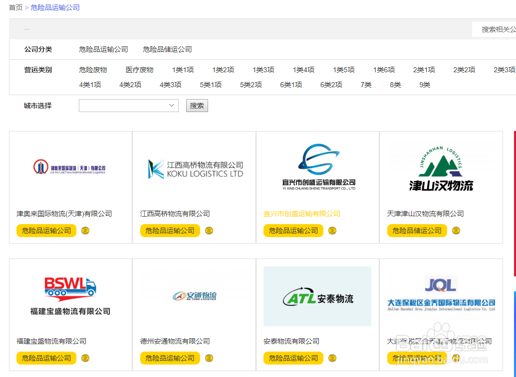
Task: Open 江西高桥物流有限公司 company name link
Action: (x=175, y=214)
